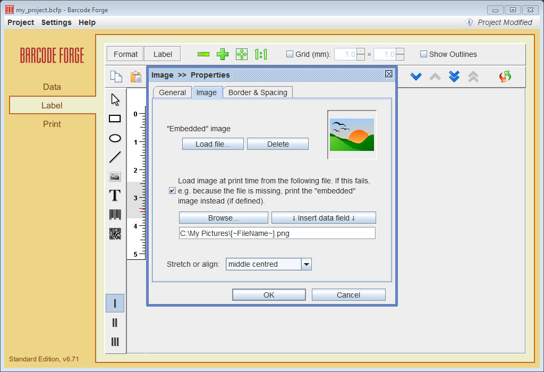Click the Barcode Forge logo
Screen dimensions: 544x372
pos(52,55)
